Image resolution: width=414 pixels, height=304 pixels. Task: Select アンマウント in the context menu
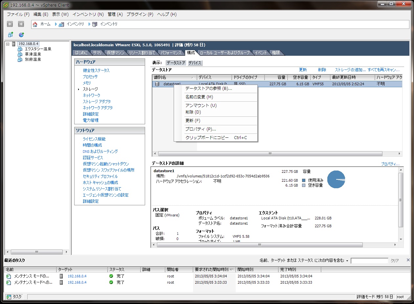(x=201, y=106)
